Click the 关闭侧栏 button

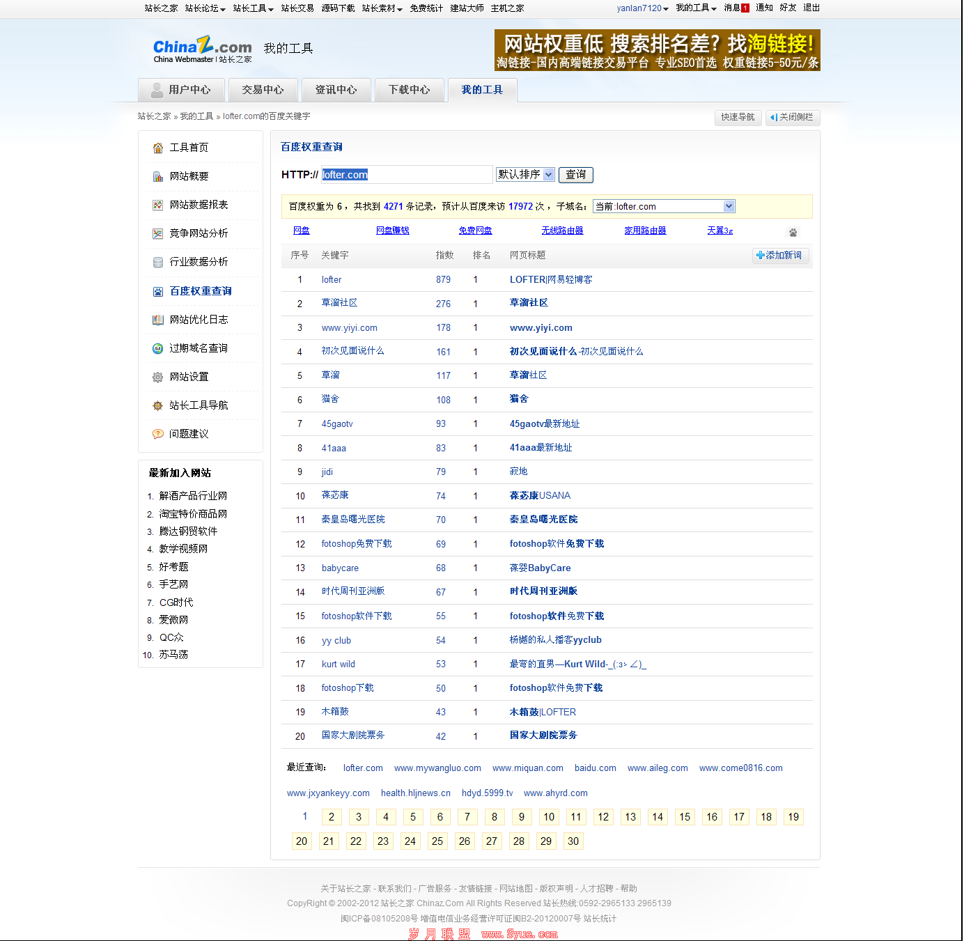793,117
